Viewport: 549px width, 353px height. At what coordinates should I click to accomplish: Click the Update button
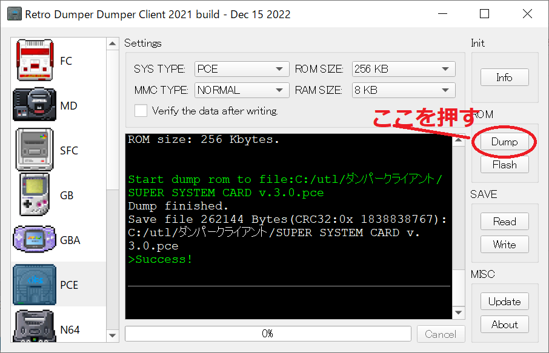point(505,302)
